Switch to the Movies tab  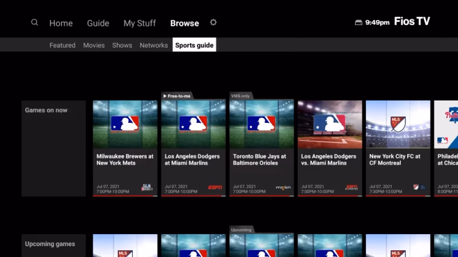[94, 45]
